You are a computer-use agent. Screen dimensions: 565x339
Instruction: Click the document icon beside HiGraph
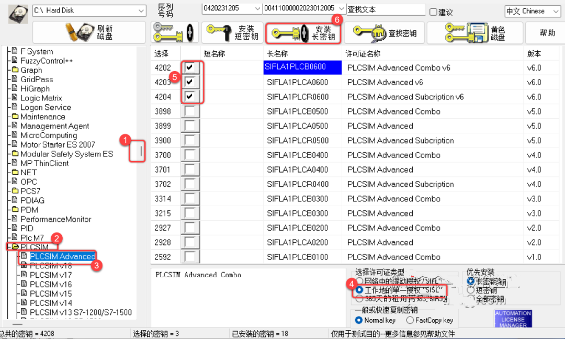[15, 88]
